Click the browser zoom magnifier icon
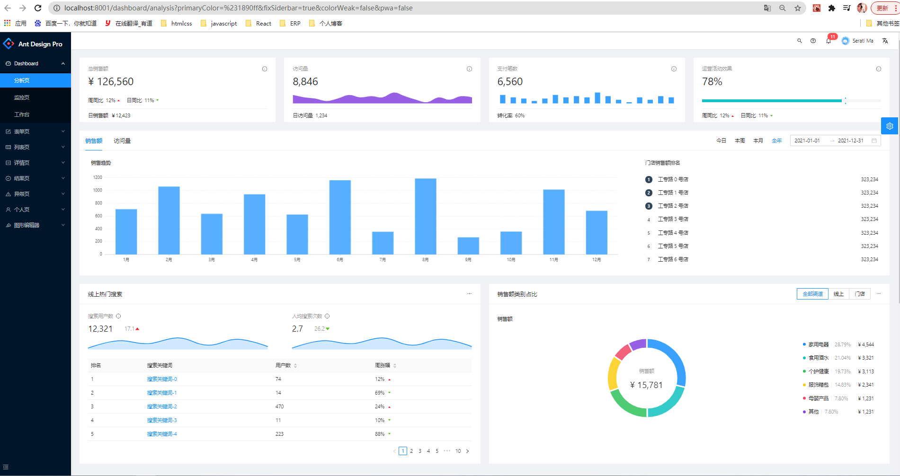The image size is (900, 476). [x=783, y=8]
